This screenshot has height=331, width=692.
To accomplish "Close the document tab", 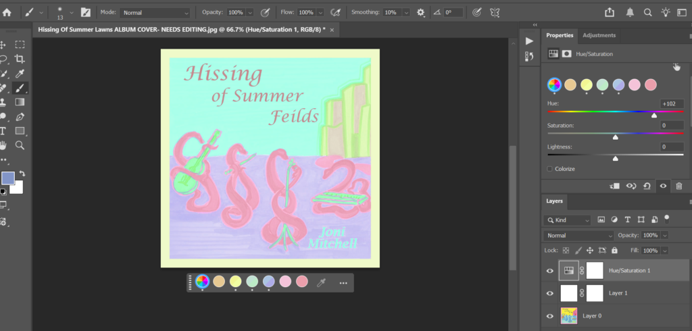I will [x=332, y=30].
